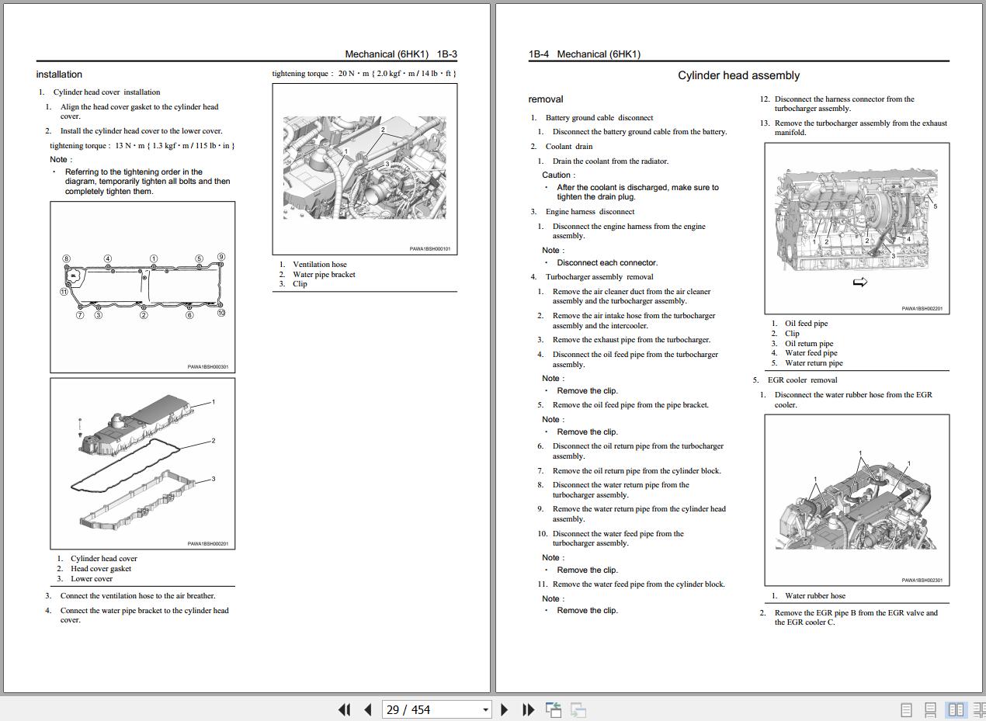Click 'Coolant drain' step
The width and height of the screenshot is (986, 721).
click(569, 147)
